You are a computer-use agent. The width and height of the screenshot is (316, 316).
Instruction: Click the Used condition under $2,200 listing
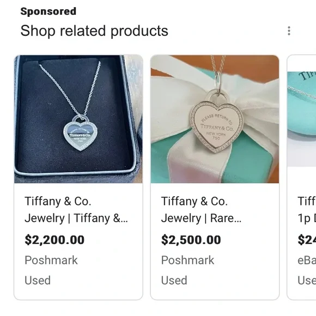click(x=38, y=281)
